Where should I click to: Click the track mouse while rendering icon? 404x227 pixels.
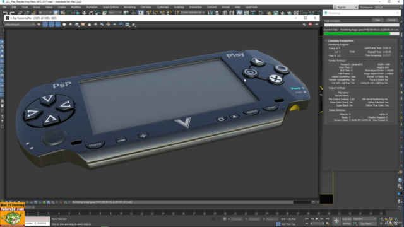click(108, 25)
